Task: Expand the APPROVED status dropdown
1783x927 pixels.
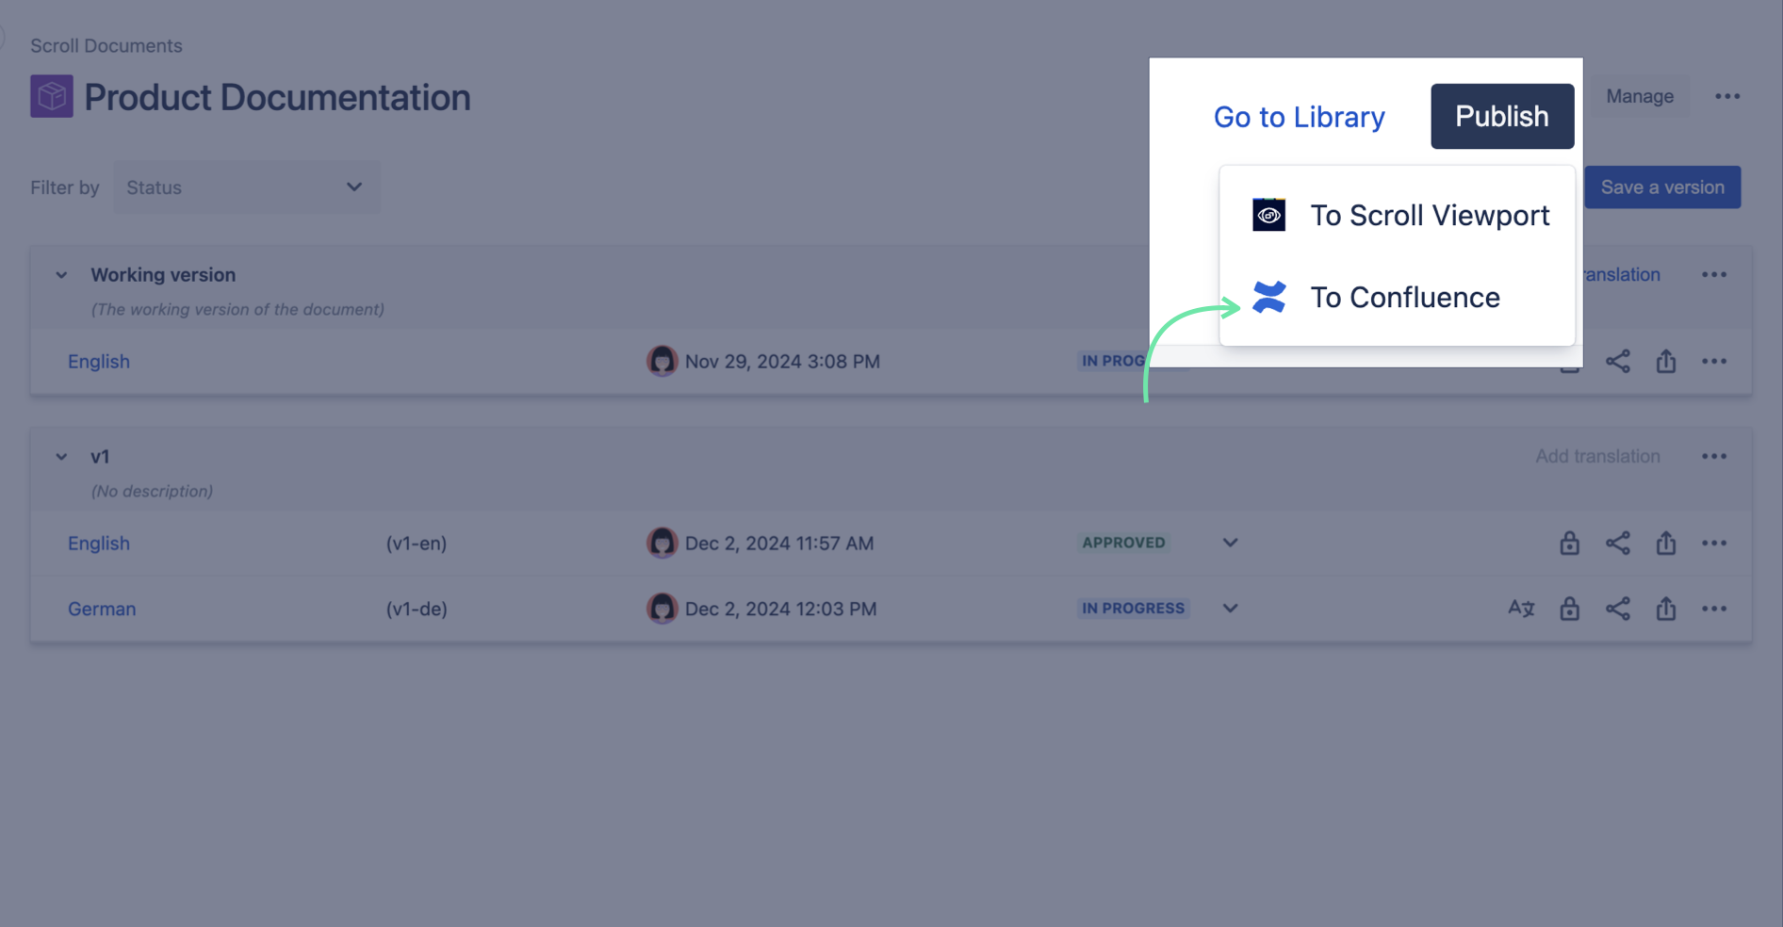Action: 1229,543
